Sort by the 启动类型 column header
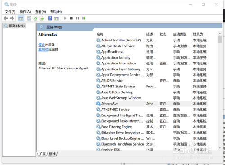The height and width of the screenshot is (165, 225). [180, 34]
